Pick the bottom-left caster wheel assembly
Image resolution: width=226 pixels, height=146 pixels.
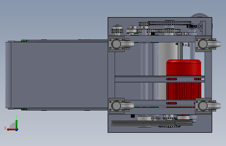[x=121, y=106]
